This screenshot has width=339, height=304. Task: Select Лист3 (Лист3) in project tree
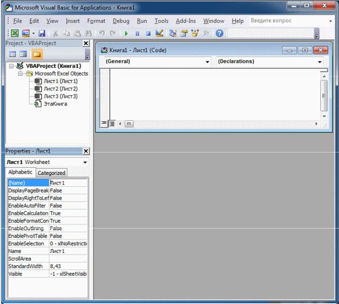pyautogui.click(x=60, y=97)
